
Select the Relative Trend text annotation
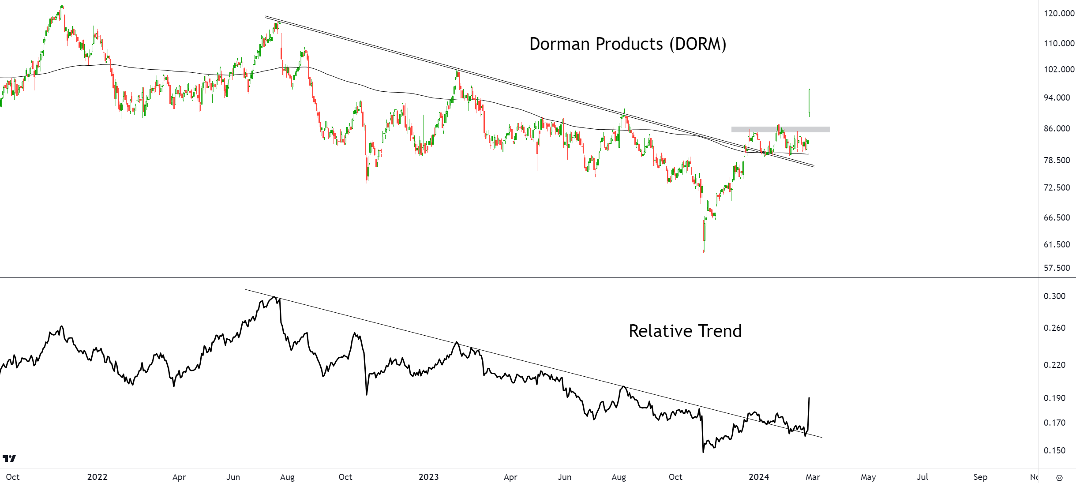(685, 331)
